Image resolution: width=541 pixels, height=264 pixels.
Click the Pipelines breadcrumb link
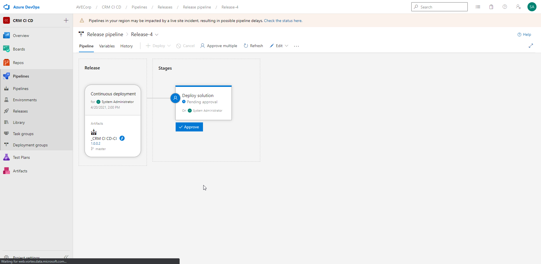tap(140, 7)
